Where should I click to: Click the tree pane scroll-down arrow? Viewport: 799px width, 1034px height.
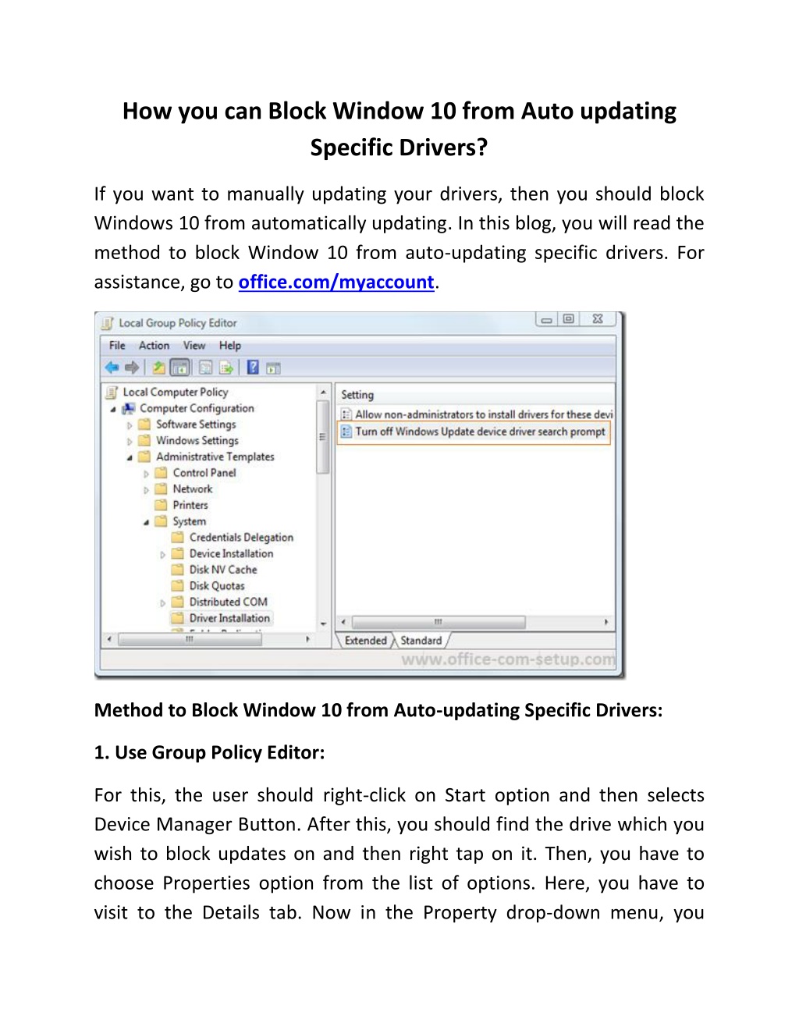click(x=323, y=624)
